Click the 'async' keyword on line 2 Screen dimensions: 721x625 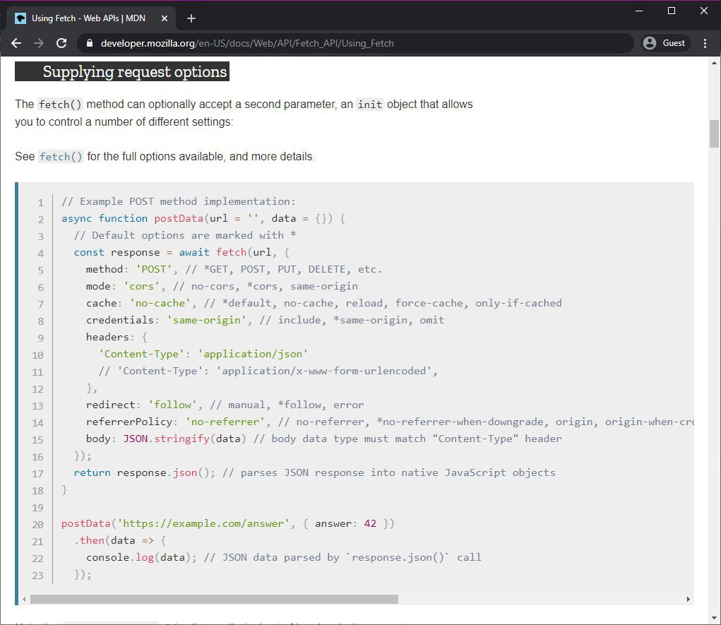[77, 218]
